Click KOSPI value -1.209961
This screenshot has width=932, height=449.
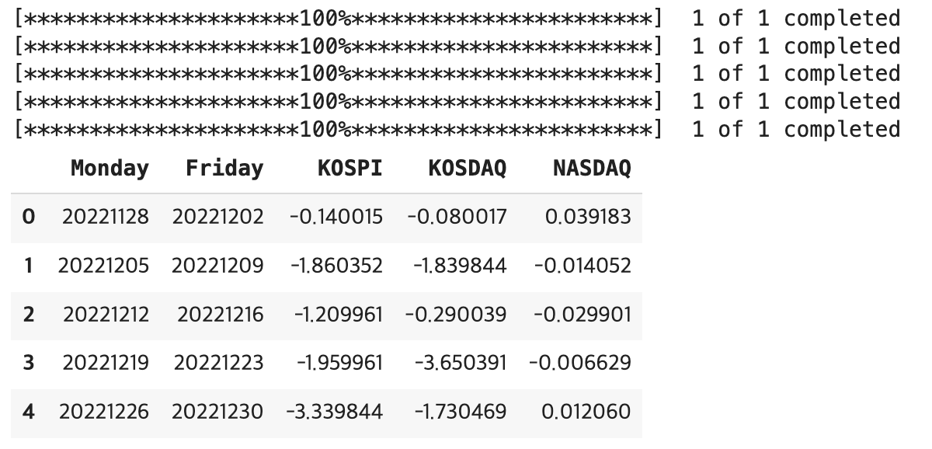(339, 314)
